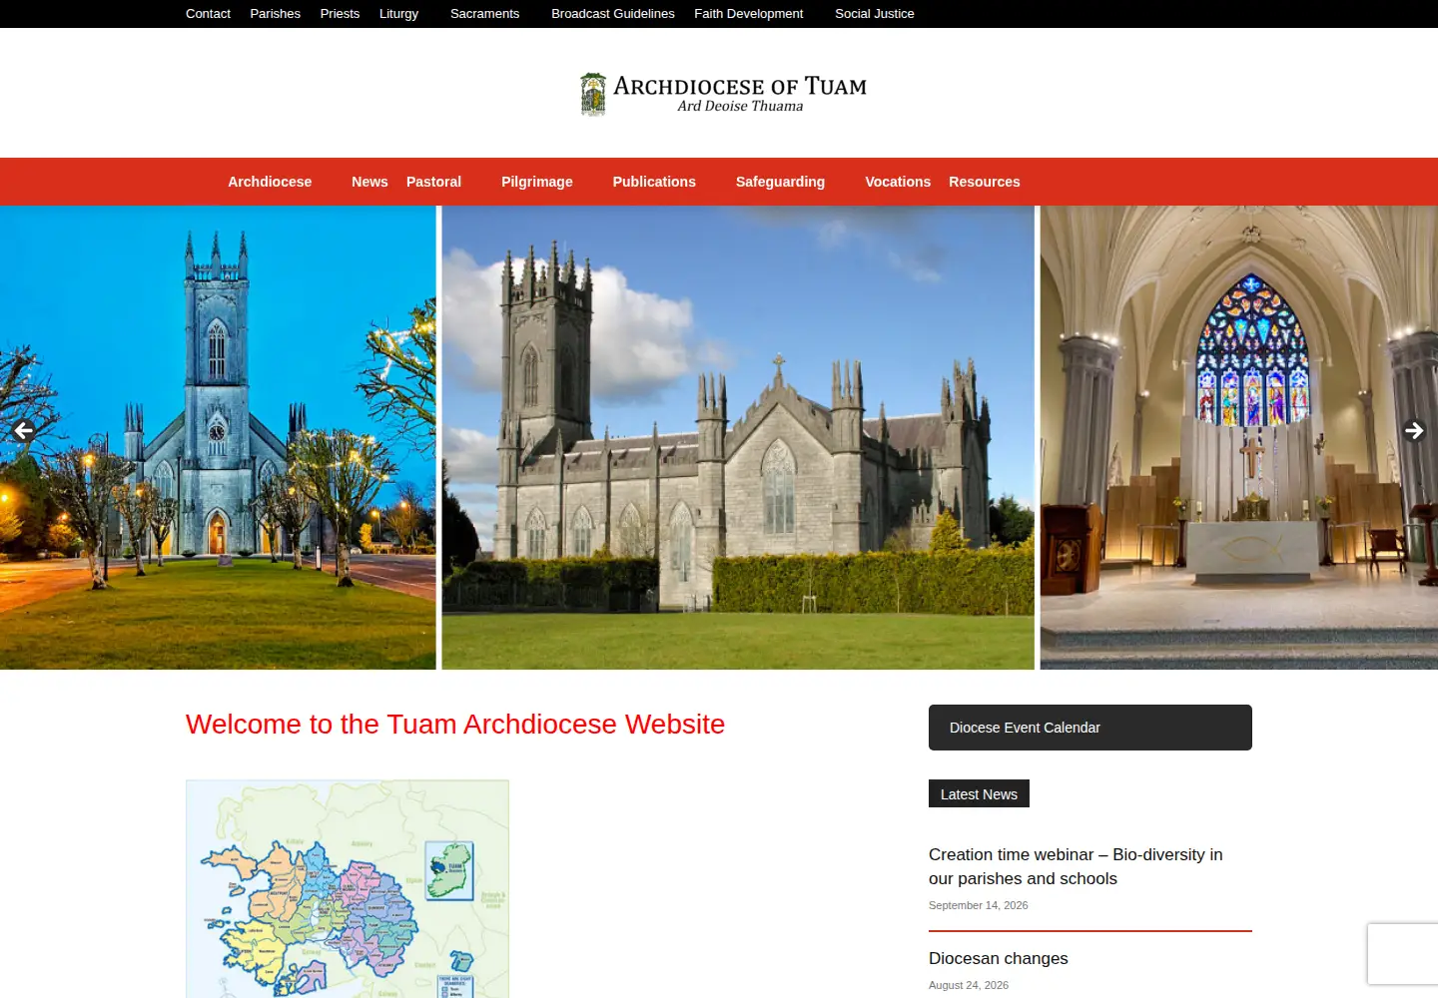Click the night-time cathedral exterior photo
This screenshot has height=998, width=1438.
(x=218, y=437)
